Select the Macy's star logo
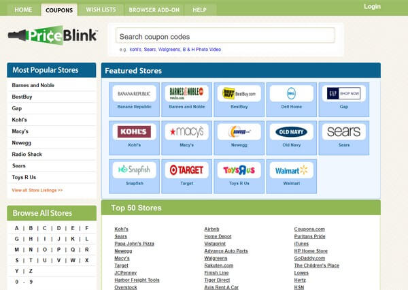The height and width of the screenshot is (290, 408). click(186, 131)
